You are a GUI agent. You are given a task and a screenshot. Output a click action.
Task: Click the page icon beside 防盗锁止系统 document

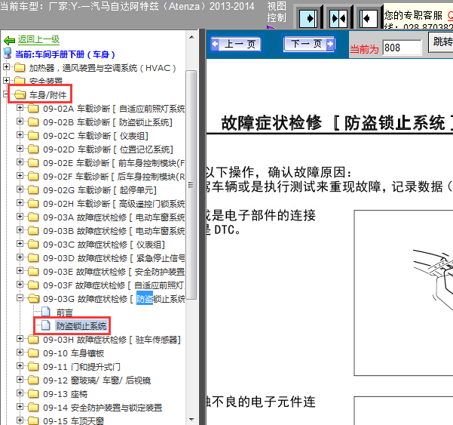46,325
